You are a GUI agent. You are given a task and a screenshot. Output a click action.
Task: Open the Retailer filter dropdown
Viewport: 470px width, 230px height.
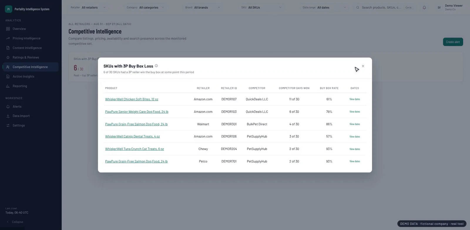(x=88, y=8)
